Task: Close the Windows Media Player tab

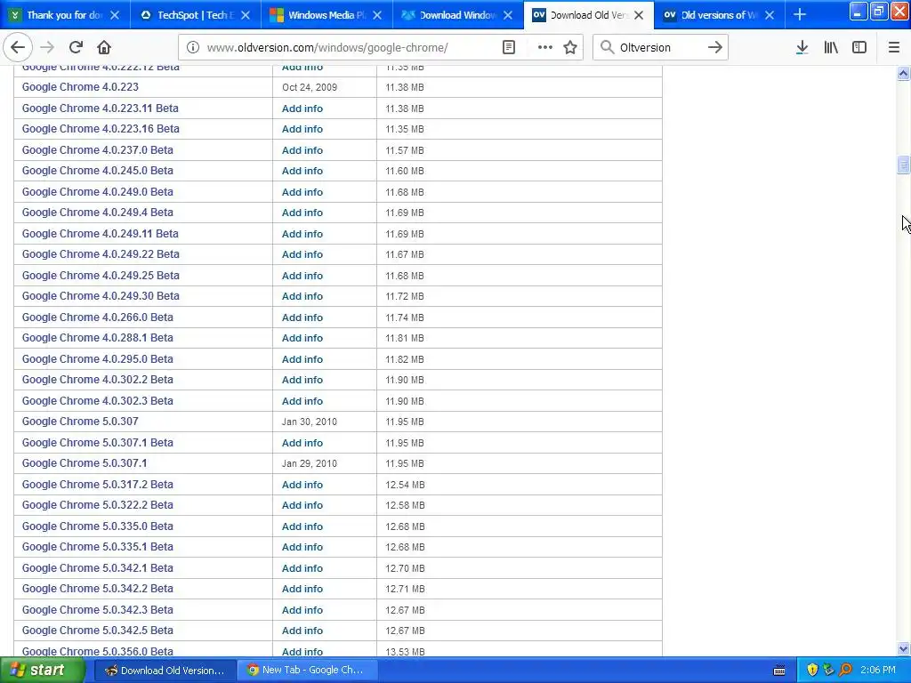Action: [x=377, y=15]
